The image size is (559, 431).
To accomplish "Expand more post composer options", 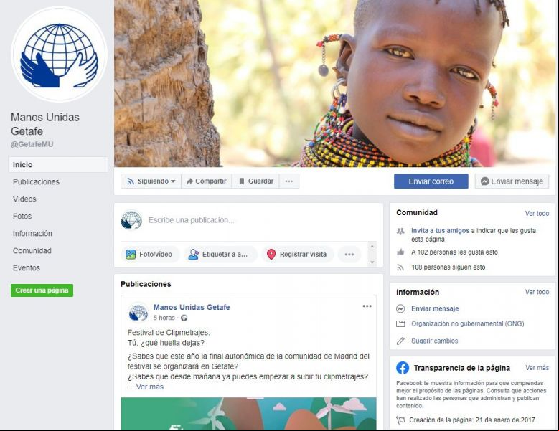I will pyautogui.click(x=349, y=255).
